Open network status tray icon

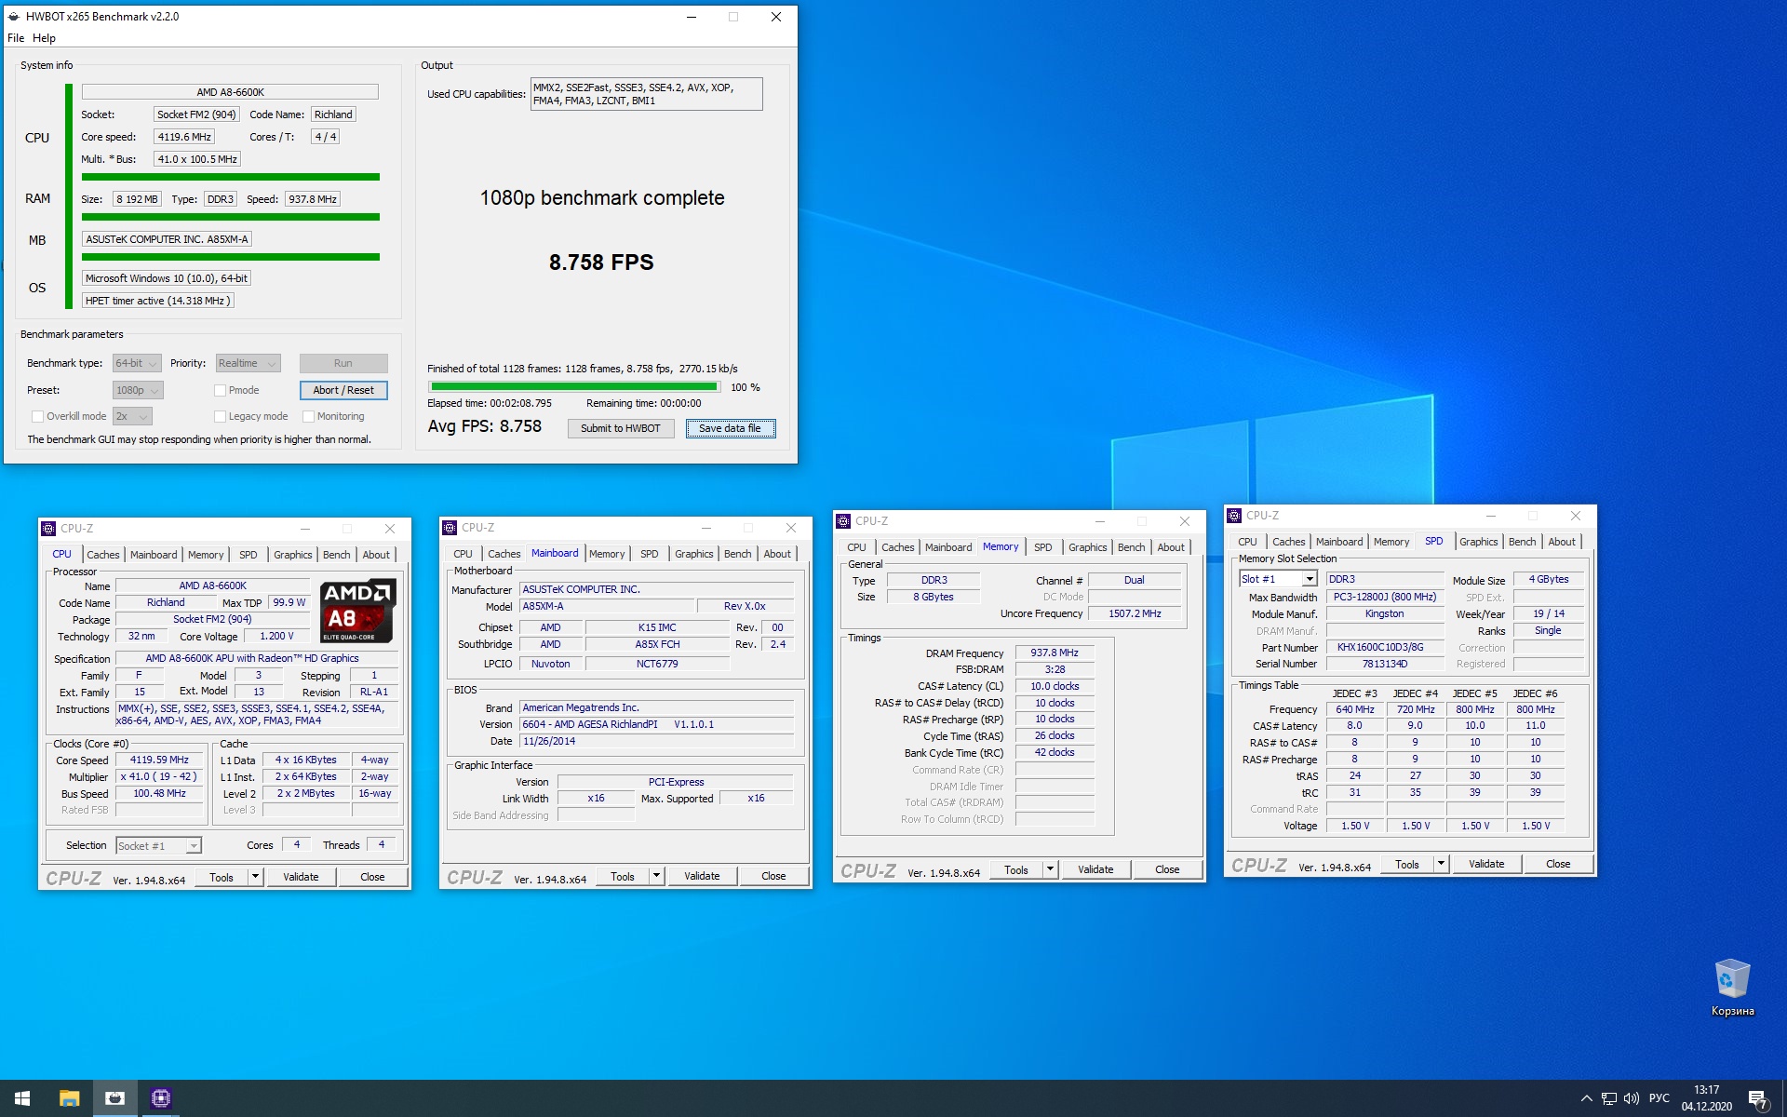coord(1608,1098)
